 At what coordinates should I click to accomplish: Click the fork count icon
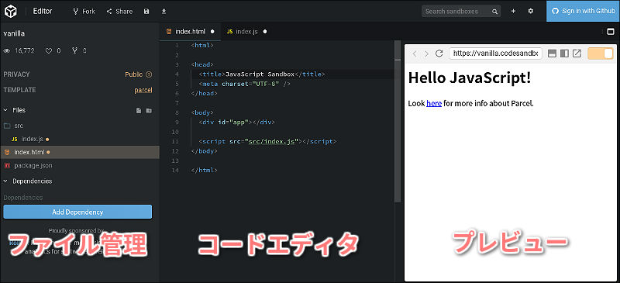point(74,50)
